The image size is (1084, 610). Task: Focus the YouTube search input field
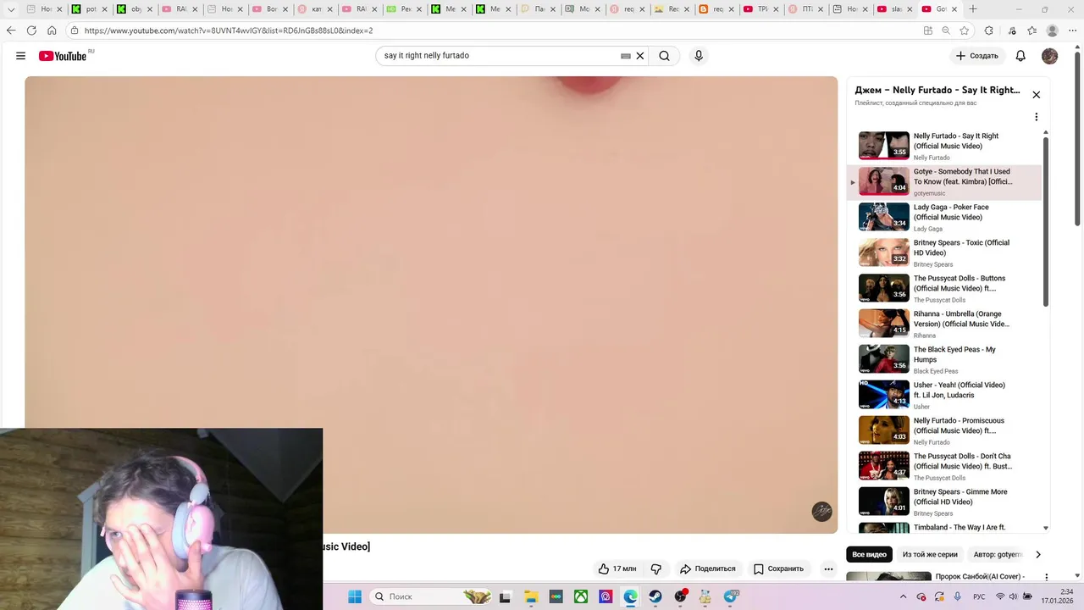coord(500,56)
